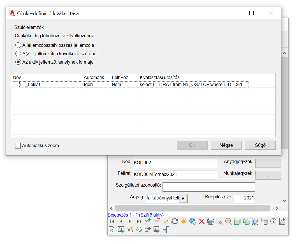Go to the previous record

point(121,221)
